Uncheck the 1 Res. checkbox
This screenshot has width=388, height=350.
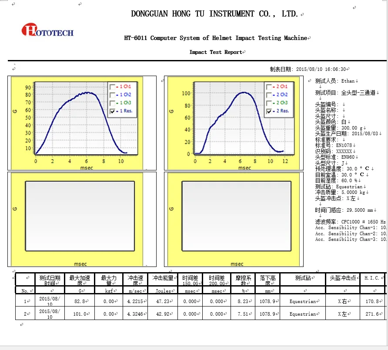click(x=112, y=111)
